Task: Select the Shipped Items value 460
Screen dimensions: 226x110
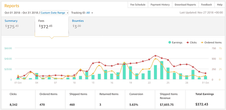Action: pyautogui.click(x=72, y=105)
